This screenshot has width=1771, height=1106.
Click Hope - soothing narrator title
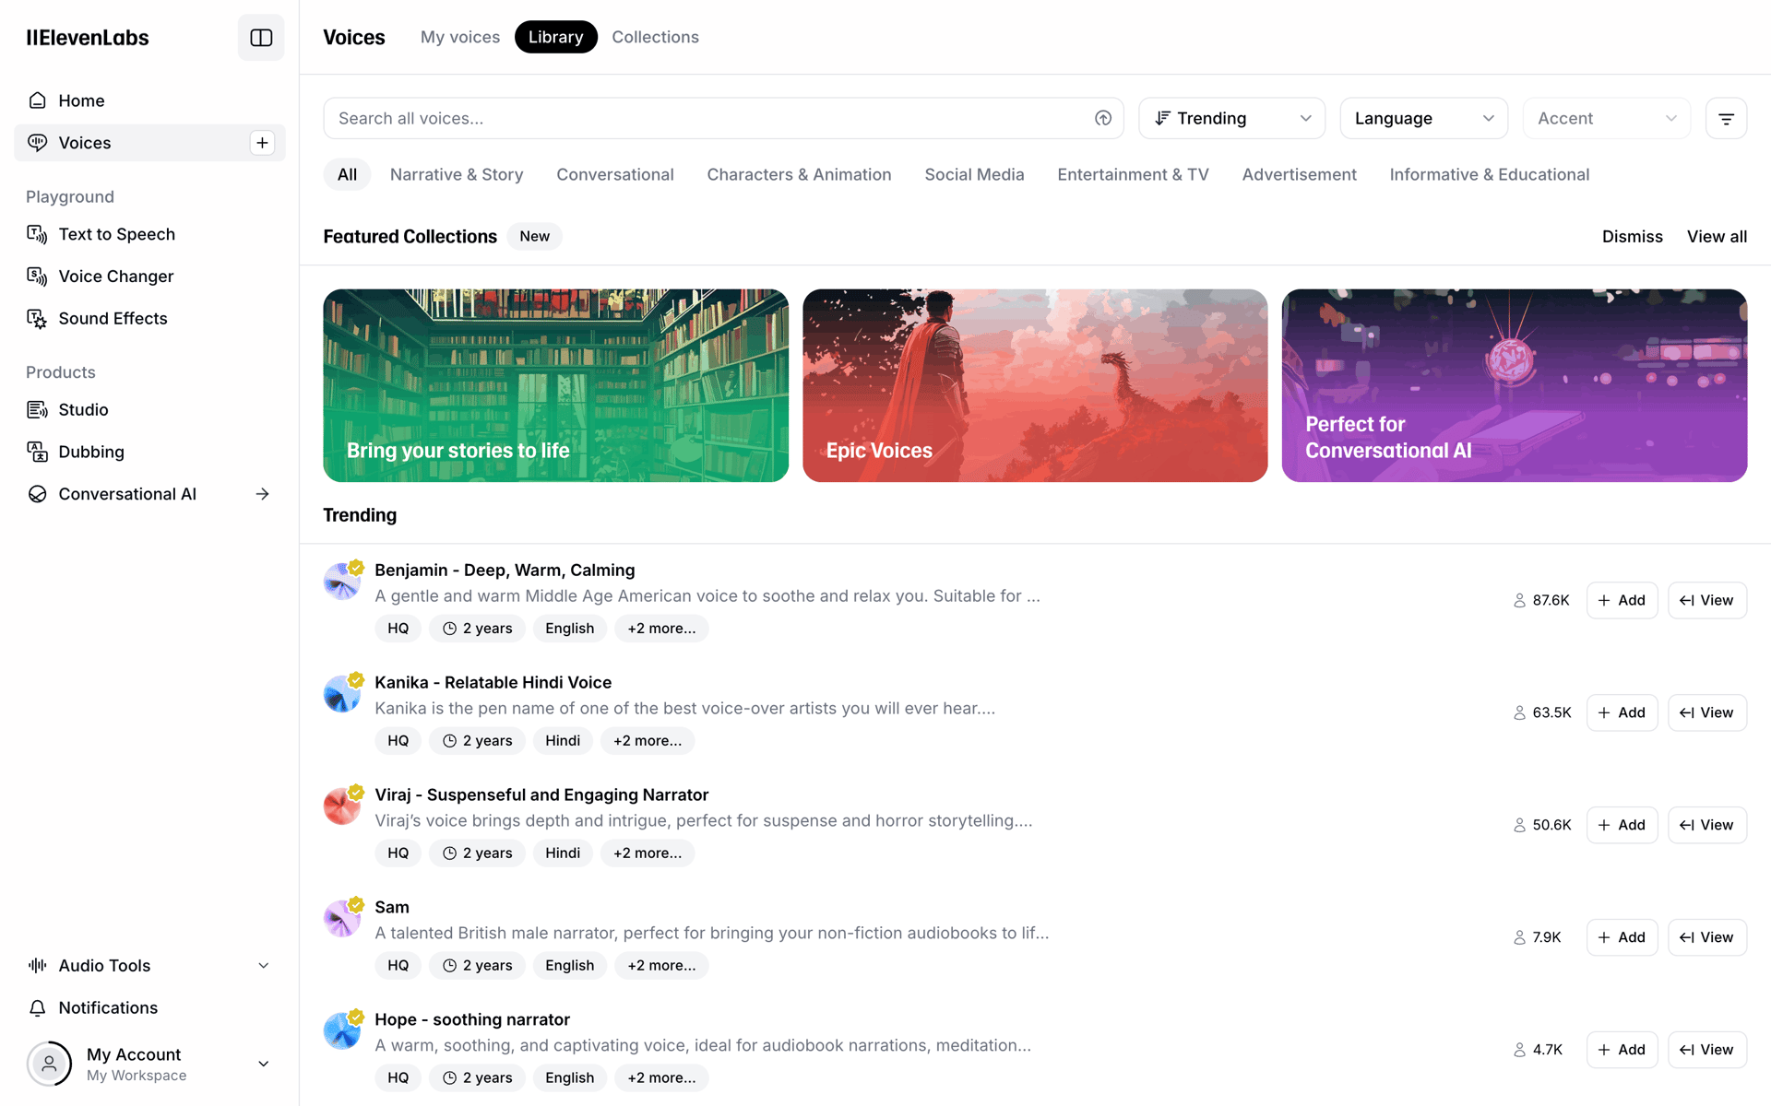coord(471,1019)
